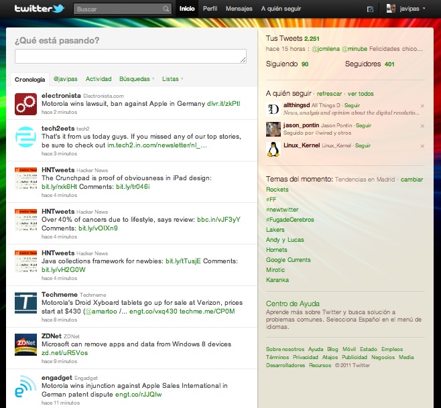Open the dlvr.it/zkPtI link

pyautogui.click(x=224, y=104)
